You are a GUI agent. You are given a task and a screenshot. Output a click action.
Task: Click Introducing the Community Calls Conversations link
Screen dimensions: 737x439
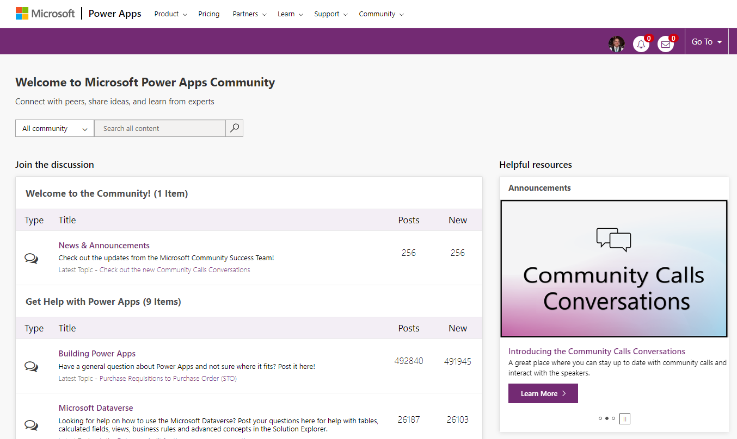coord(597,352)
